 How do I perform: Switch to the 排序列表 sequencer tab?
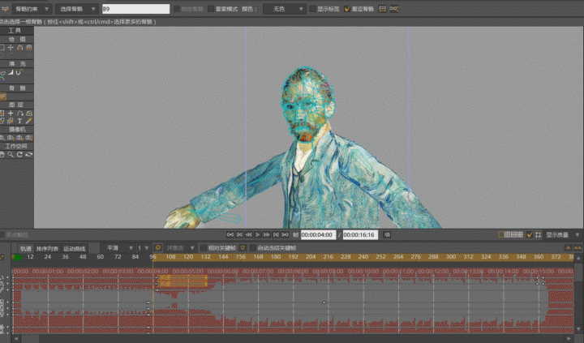point(47,248)
